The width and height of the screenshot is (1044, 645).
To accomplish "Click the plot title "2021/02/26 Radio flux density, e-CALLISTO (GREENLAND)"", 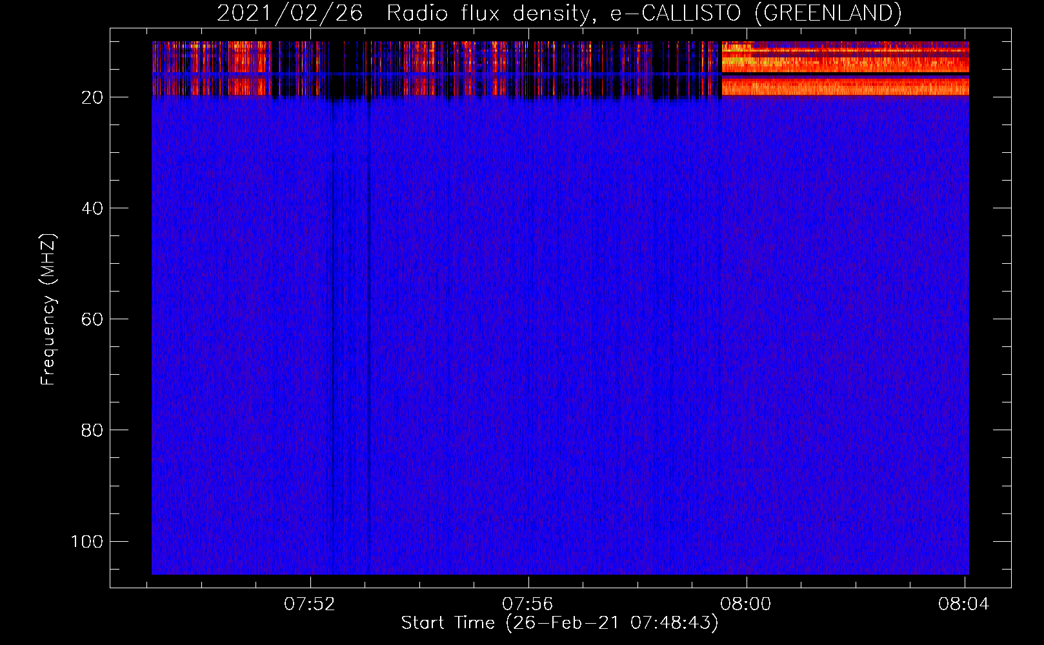I will point(559,13).
